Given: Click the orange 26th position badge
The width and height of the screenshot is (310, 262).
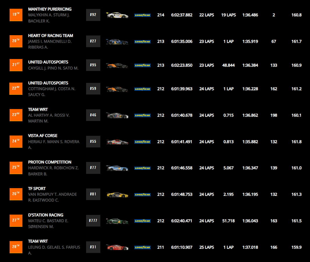Looking at the screenshot, I should [16, 194].
